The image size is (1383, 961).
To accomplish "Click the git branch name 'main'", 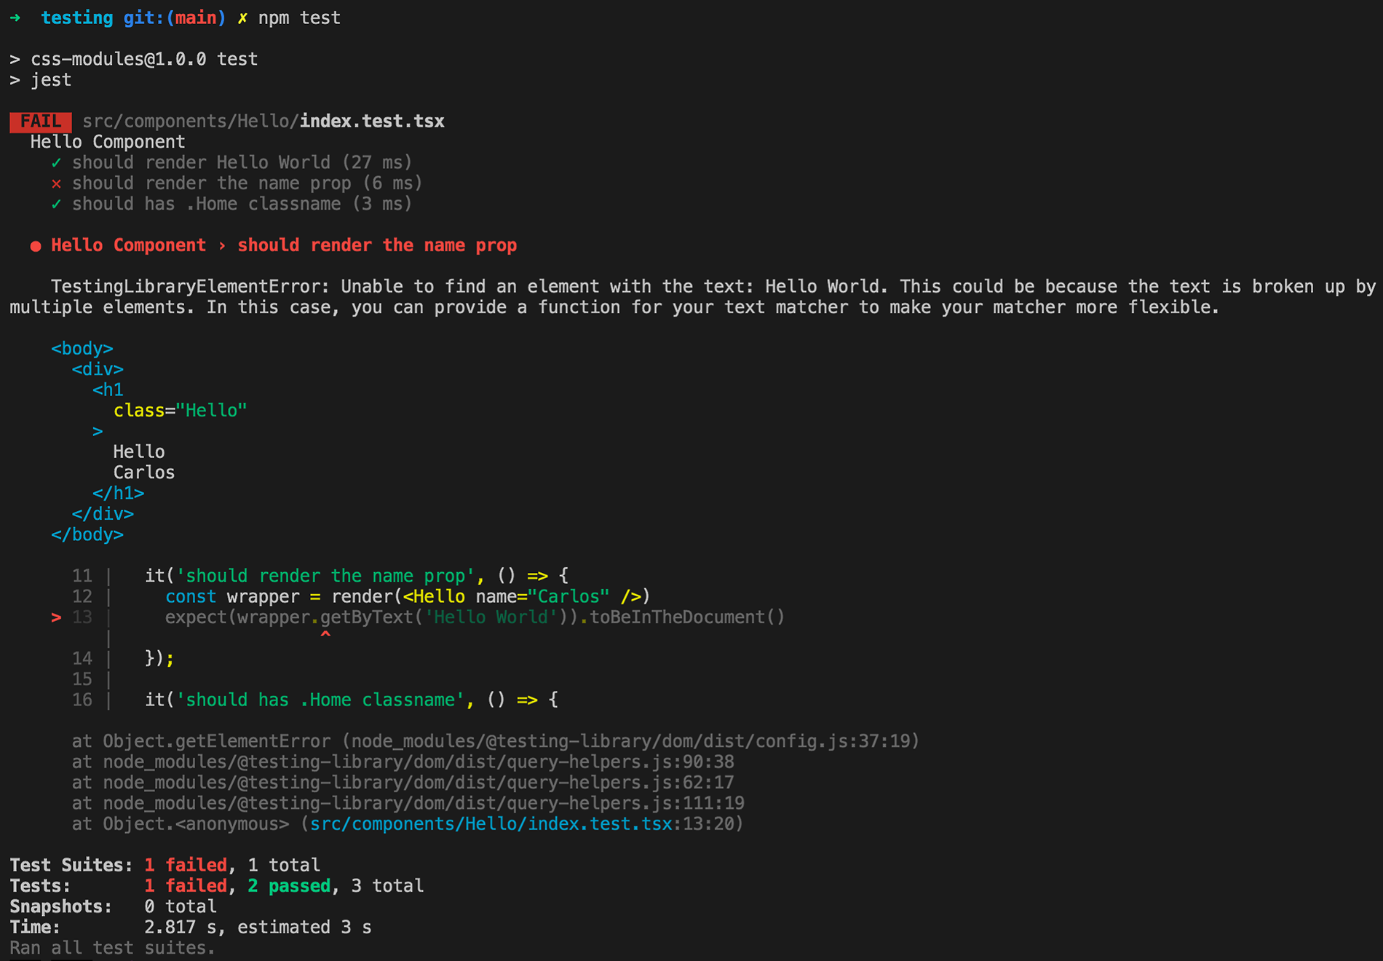I will (196, 18).
